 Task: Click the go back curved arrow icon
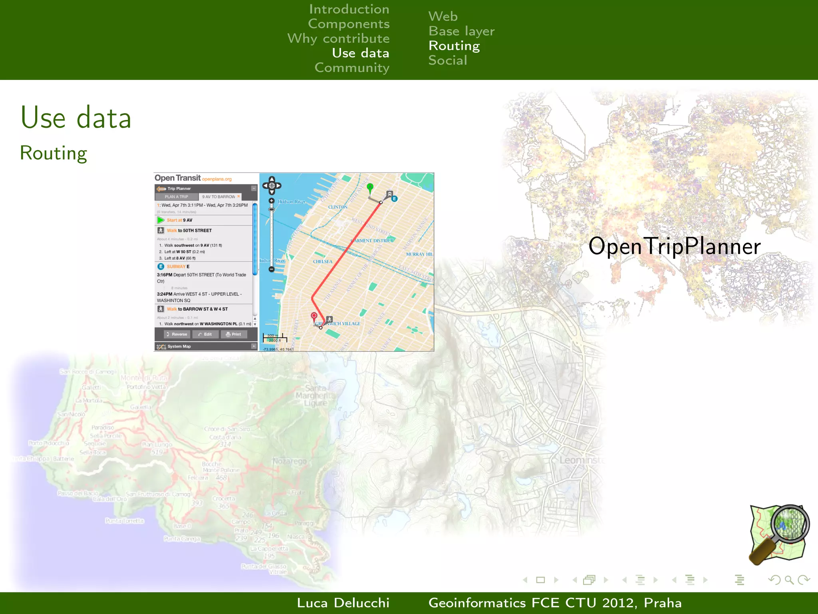pos(774,580)
